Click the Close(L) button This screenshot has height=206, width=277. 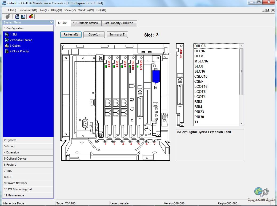pos(94,34)
